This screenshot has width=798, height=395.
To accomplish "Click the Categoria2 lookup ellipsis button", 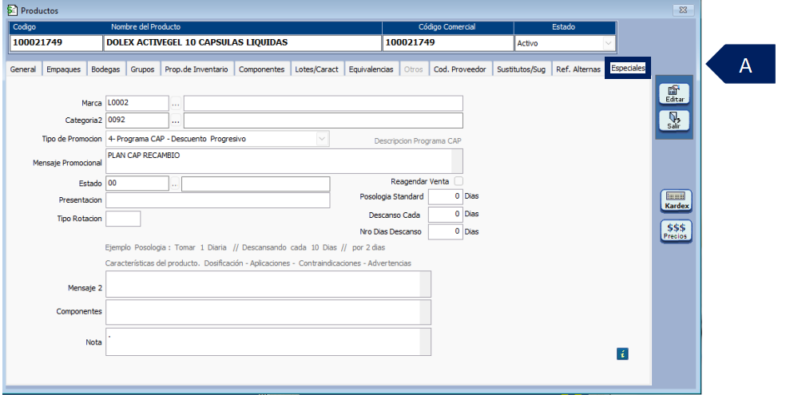I will 176,121.
